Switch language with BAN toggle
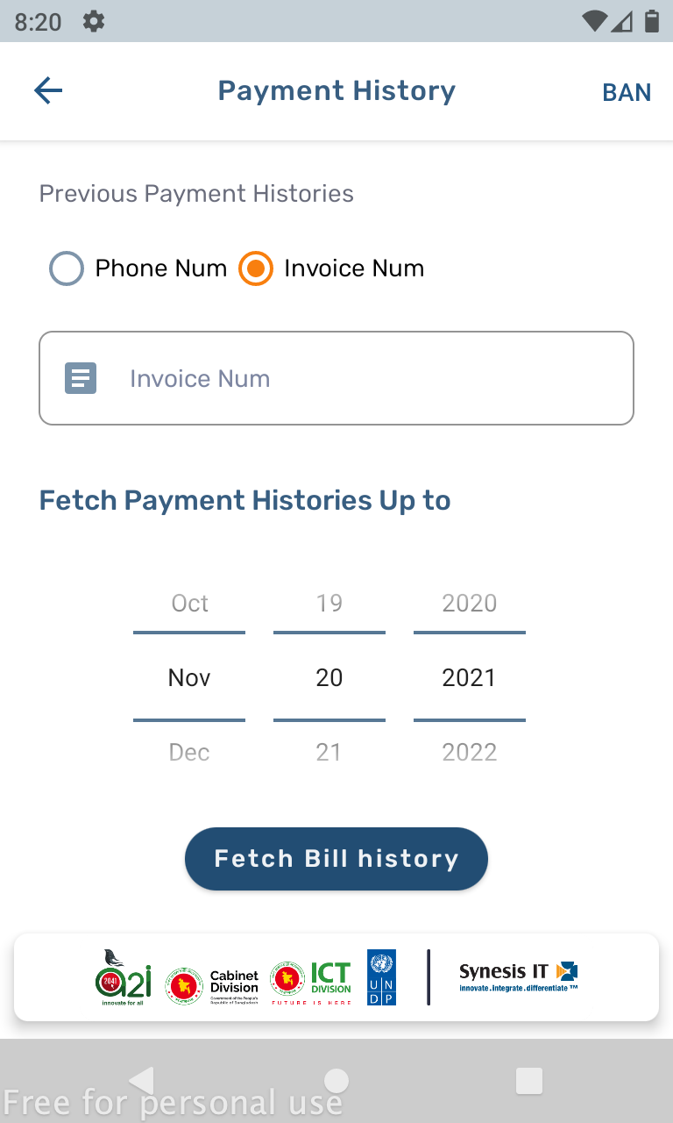Image resolution: width=673 pixels, height=1123 pixels. point(627,92)
